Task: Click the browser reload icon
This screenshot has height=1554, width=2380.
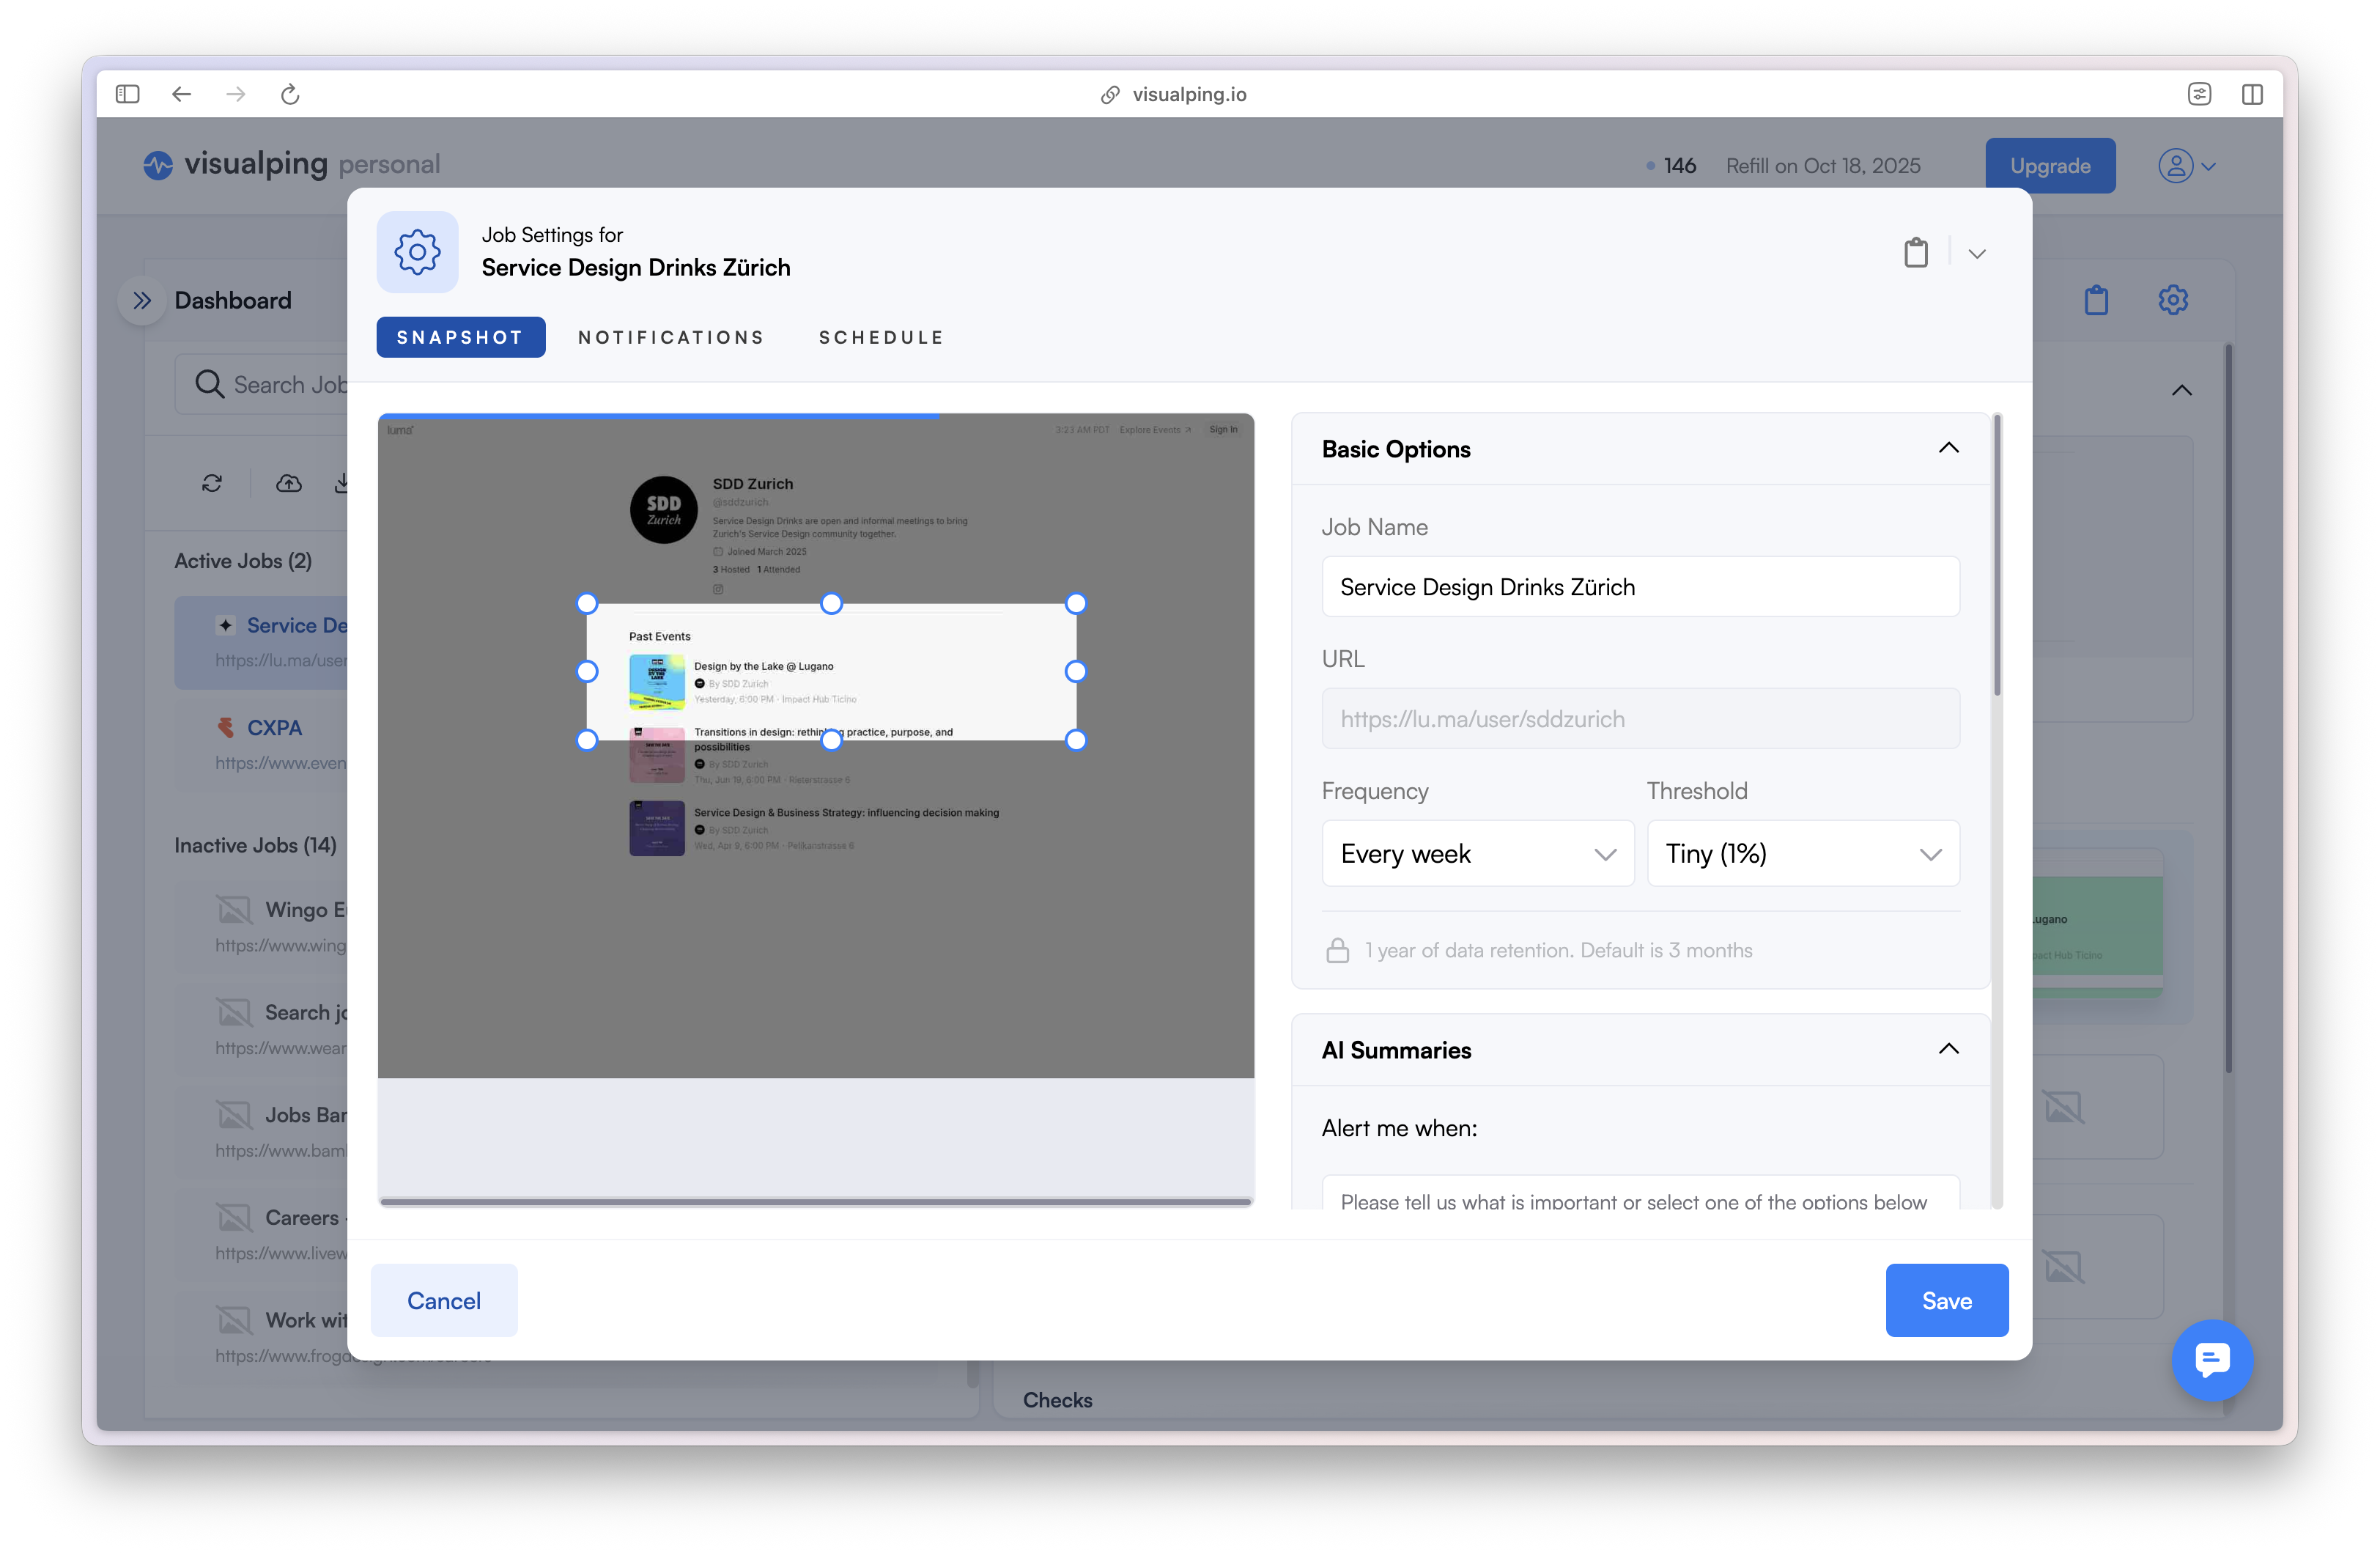Action: coord(290,94)
